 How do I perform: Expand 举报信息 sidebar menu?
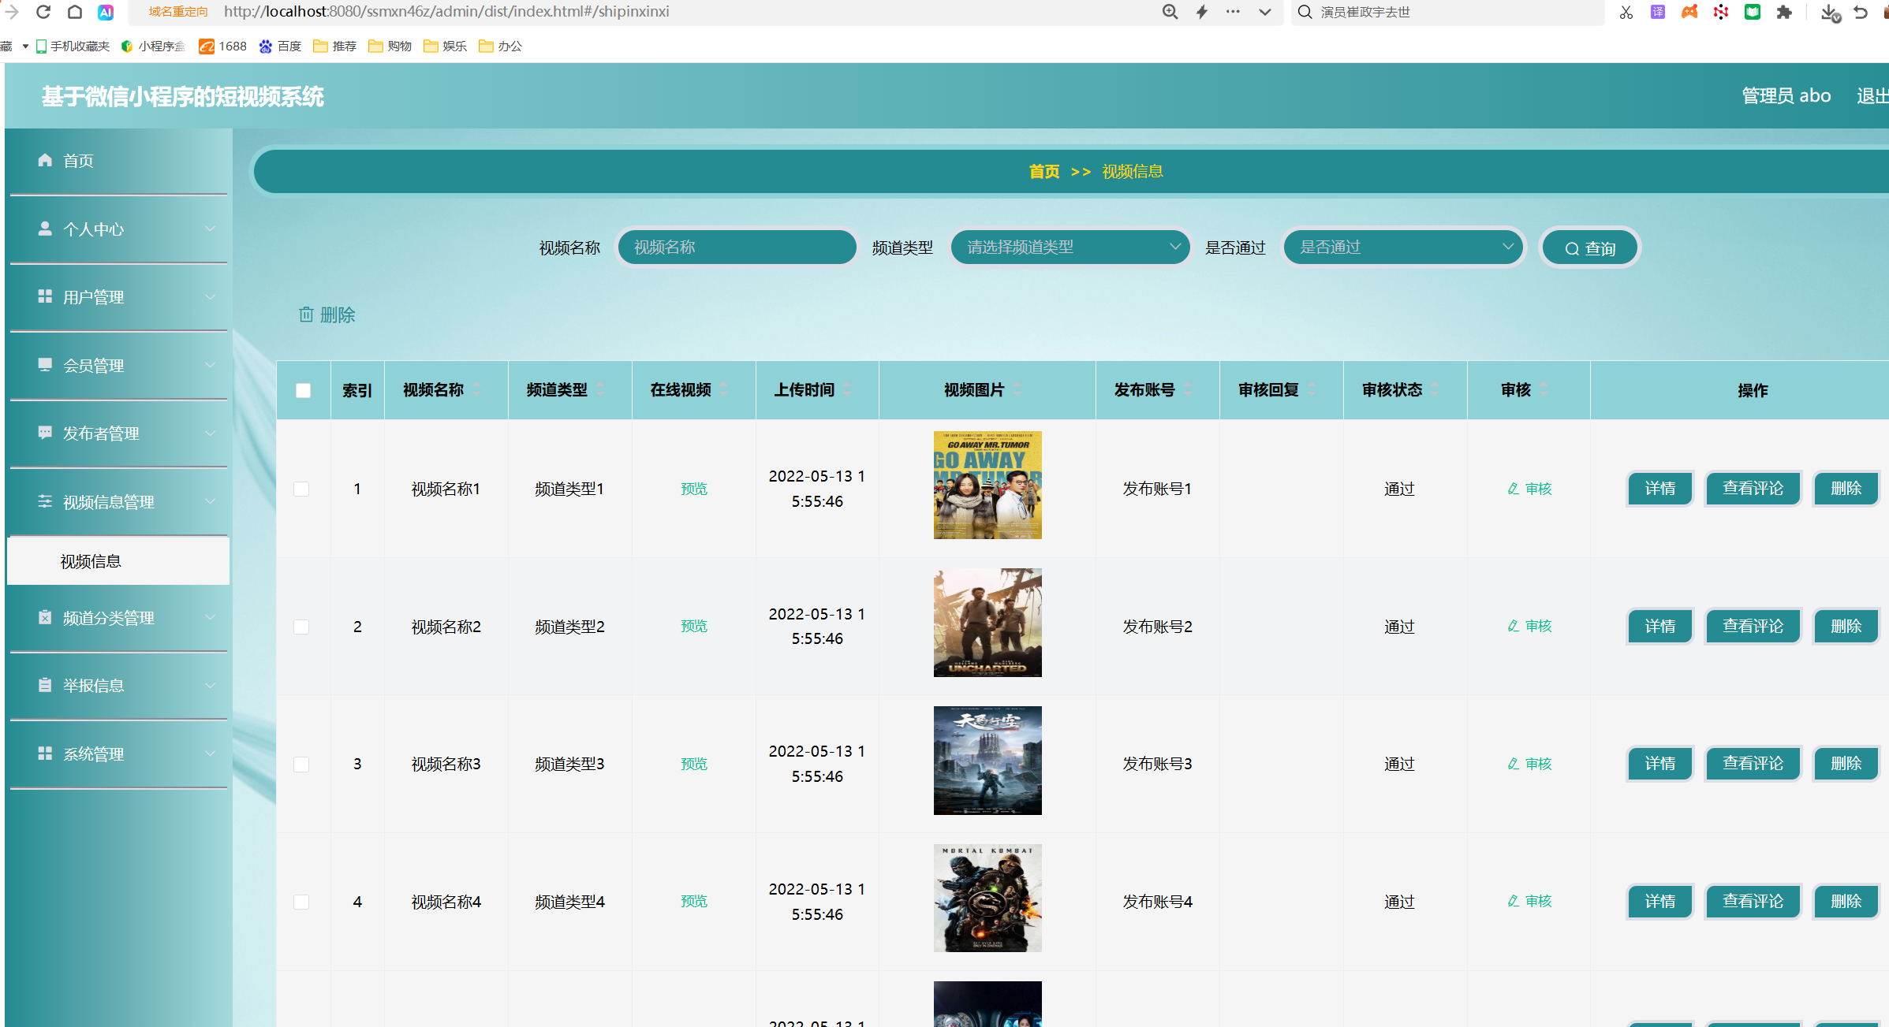pos(118,686)
